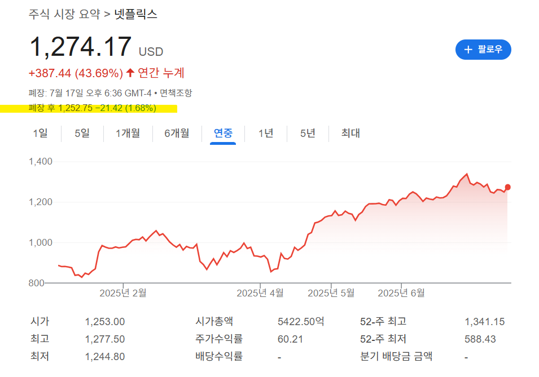Screen dimensions: 539x377
Task: Select the 5일 time range tab
Action: click(82, 133)
